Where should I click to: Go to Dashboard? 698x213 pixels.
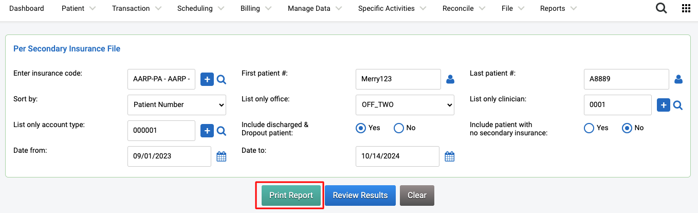click(27, 8)
